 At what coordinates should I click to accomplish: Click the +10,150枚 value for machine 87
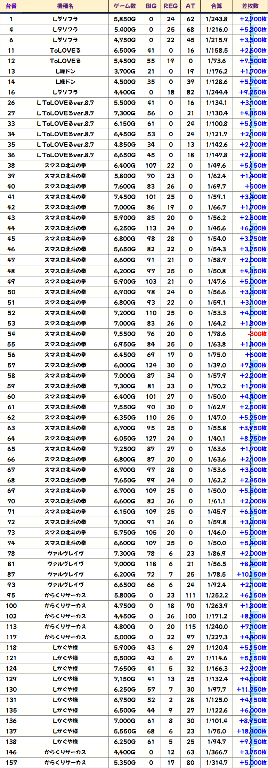[251, 574]
